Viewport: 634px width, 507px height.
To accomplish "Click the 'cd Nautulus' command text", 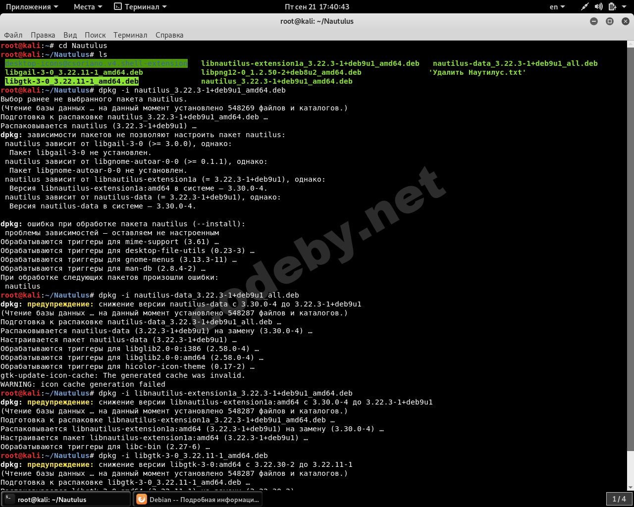I will (x=83, y=46).
